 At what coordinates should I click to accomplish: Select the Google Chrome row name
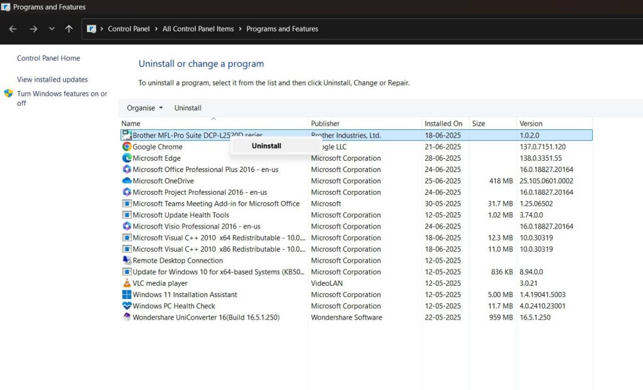158,146
